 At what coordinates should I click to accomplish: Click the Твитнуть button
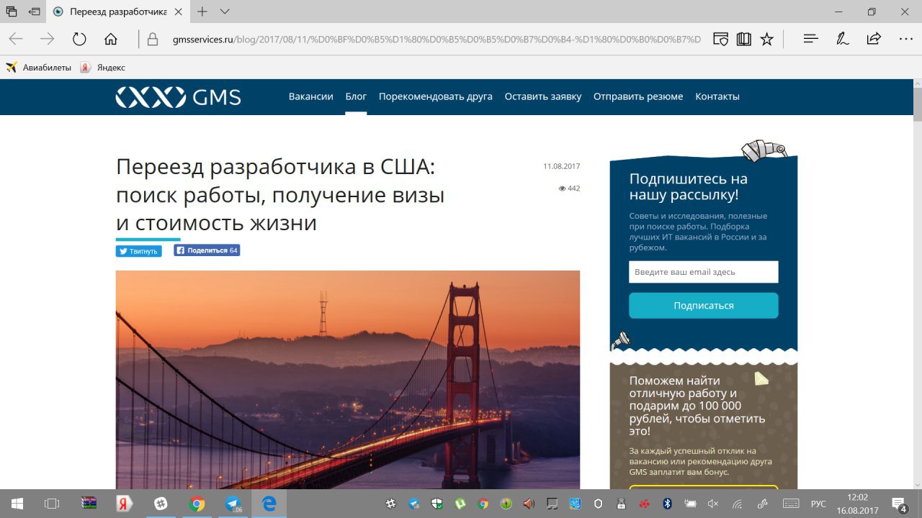139,251
